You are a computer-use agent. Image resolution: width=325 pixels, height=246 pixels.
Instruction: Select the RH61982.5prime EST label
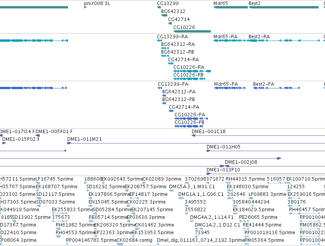point(75,225)
